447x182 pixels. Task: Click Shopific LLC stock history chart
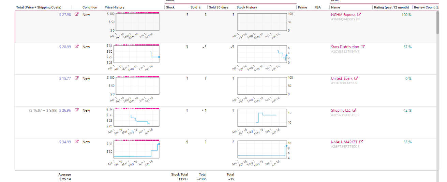point(262,117)
